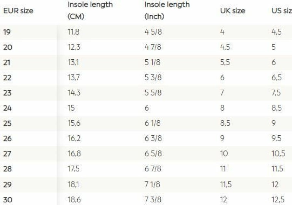Click the 15,6 CM insole value
The width and height of the screenshot is (292, 205).
click(x=74, y=123)
